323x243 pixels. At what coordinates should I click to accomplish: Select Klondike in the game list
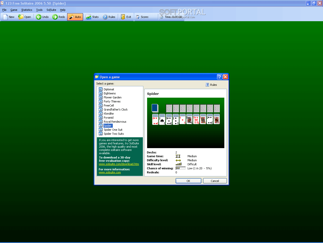109,114
